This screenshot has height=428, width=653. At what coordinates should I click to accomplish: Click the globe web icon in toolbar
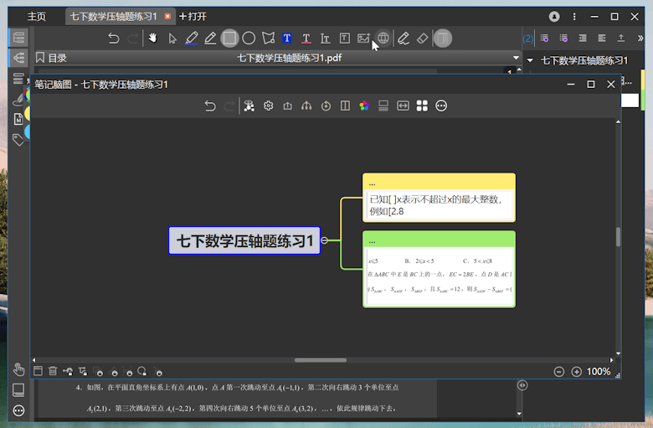coord(383,39)
